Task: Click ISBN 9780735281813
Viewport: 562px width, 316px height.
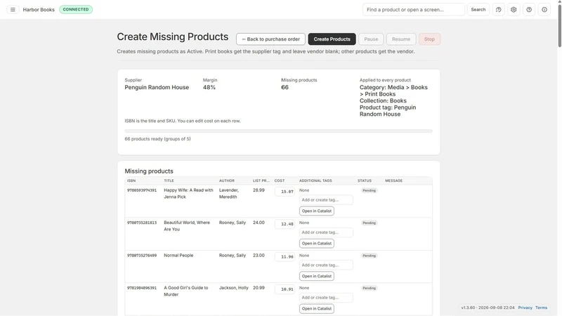Action: pos(142,223)
